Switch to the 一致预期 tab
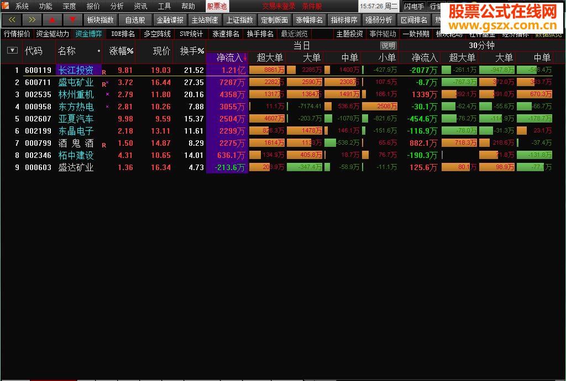Screen dimensions: 566x381 [x=416, y=34]
